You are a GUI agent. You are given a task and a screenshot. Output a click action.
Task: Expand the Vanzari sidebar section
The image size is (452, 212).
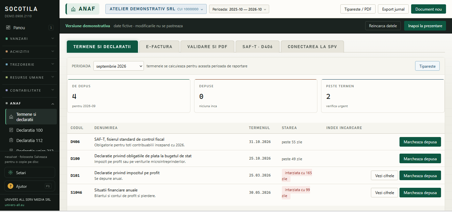[30, 38]
